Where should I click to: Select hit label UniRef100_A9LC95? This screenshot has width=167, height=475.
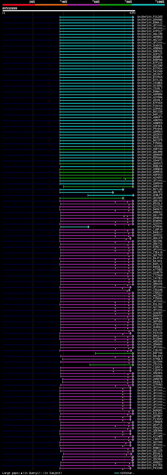point(150,34)
